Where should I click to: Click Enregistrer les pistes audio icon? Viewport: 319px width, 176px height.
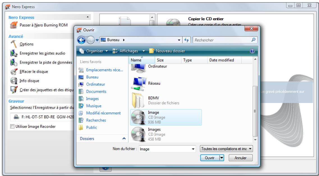coord(14,53)
